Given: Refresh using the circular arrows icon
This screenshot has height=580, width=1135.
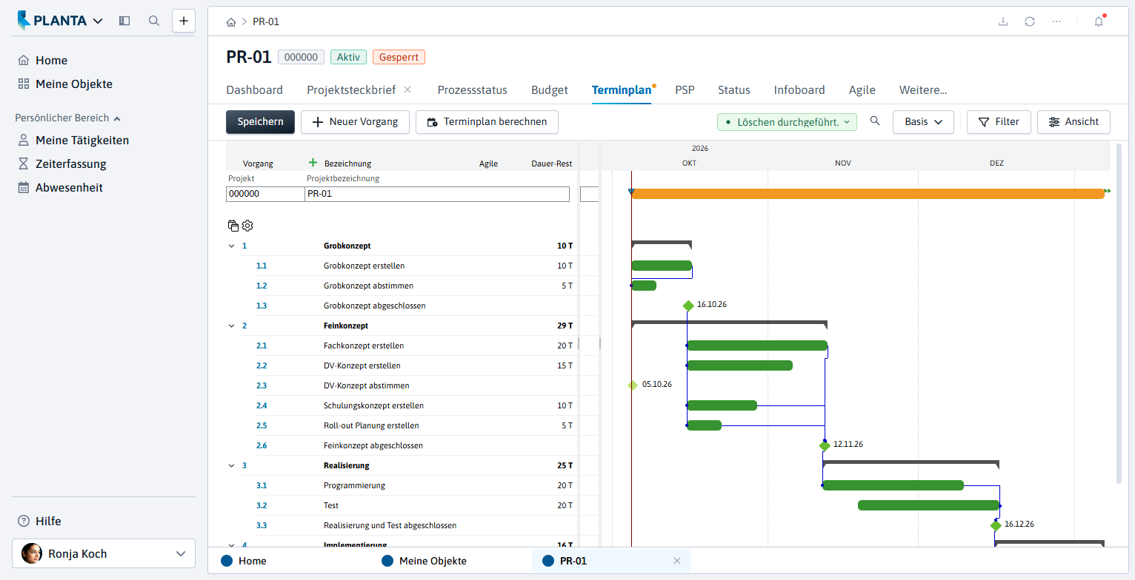Looking at the screenshot, I should point(1030,21).
